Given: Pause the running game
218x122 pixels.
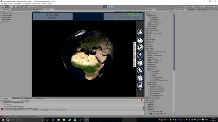Looking at the screenshot, I should 109,7.
